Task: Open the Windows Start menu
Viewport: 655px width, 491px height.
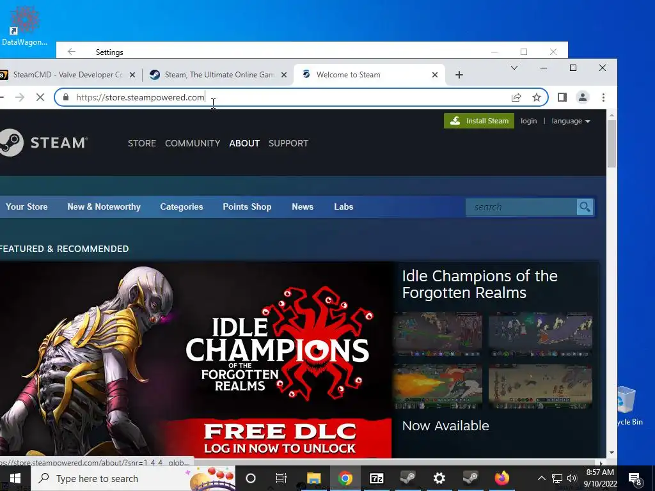Action: point(15,478)
